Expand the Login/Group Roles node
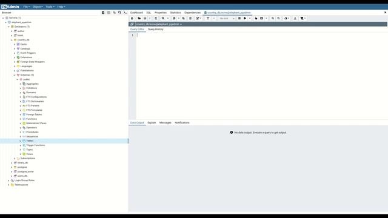 tap(8, 180)
